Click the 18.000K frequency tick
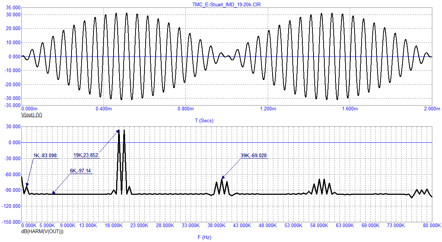 click(114, 225)
